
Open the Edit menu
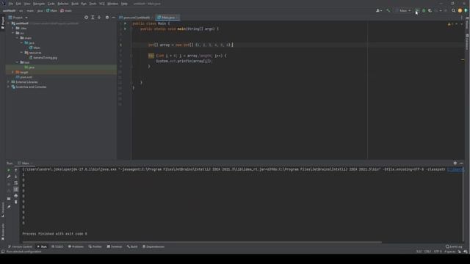18,4
